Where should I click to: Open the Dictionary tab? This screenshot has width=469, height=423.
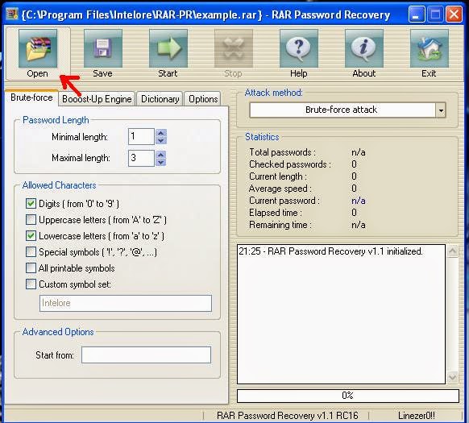pyautogui.click(x=160, y=99)
